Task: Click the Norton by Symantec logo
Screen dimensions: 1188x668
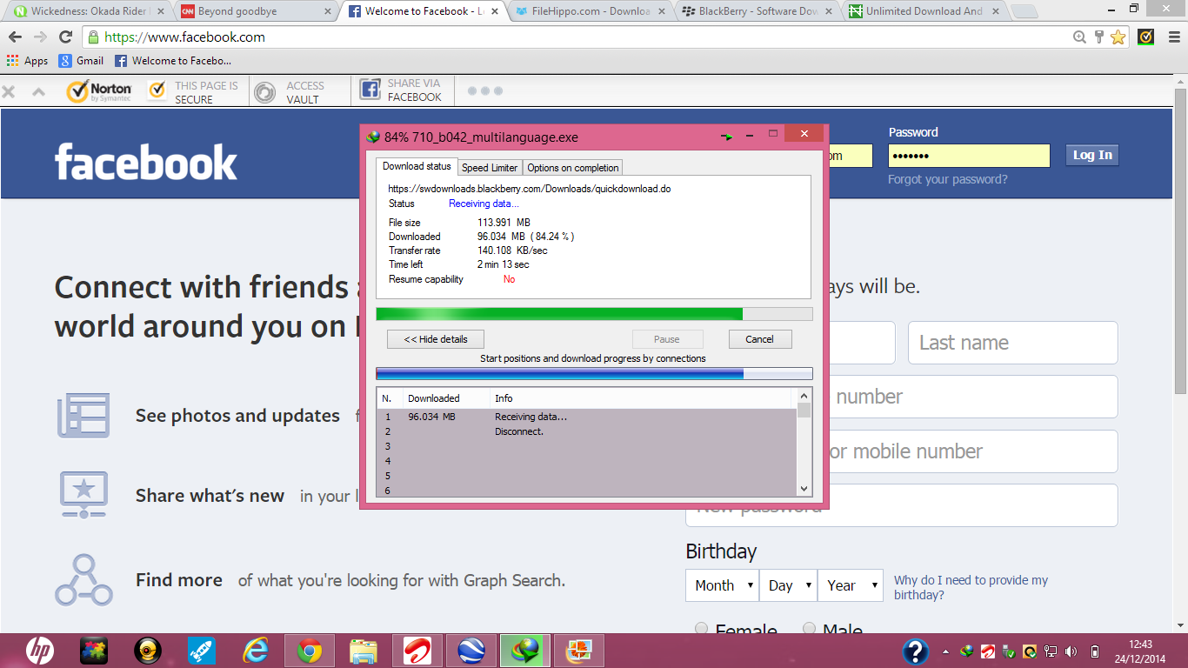Action: tap(99, 91)
